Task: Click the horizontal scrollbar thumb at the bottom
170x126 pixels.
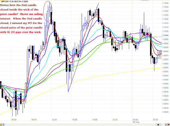Action: pyautogui.click(x=158, y=124)
